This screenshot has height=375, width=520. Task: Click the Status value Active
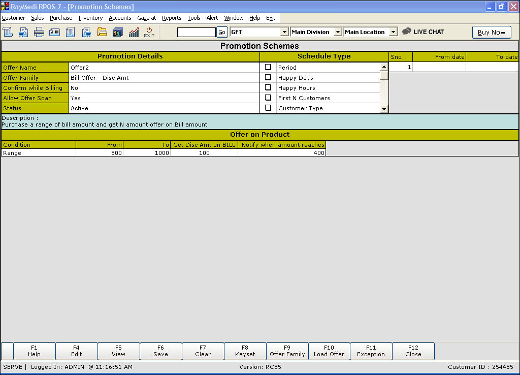click(x=164, y=108)
